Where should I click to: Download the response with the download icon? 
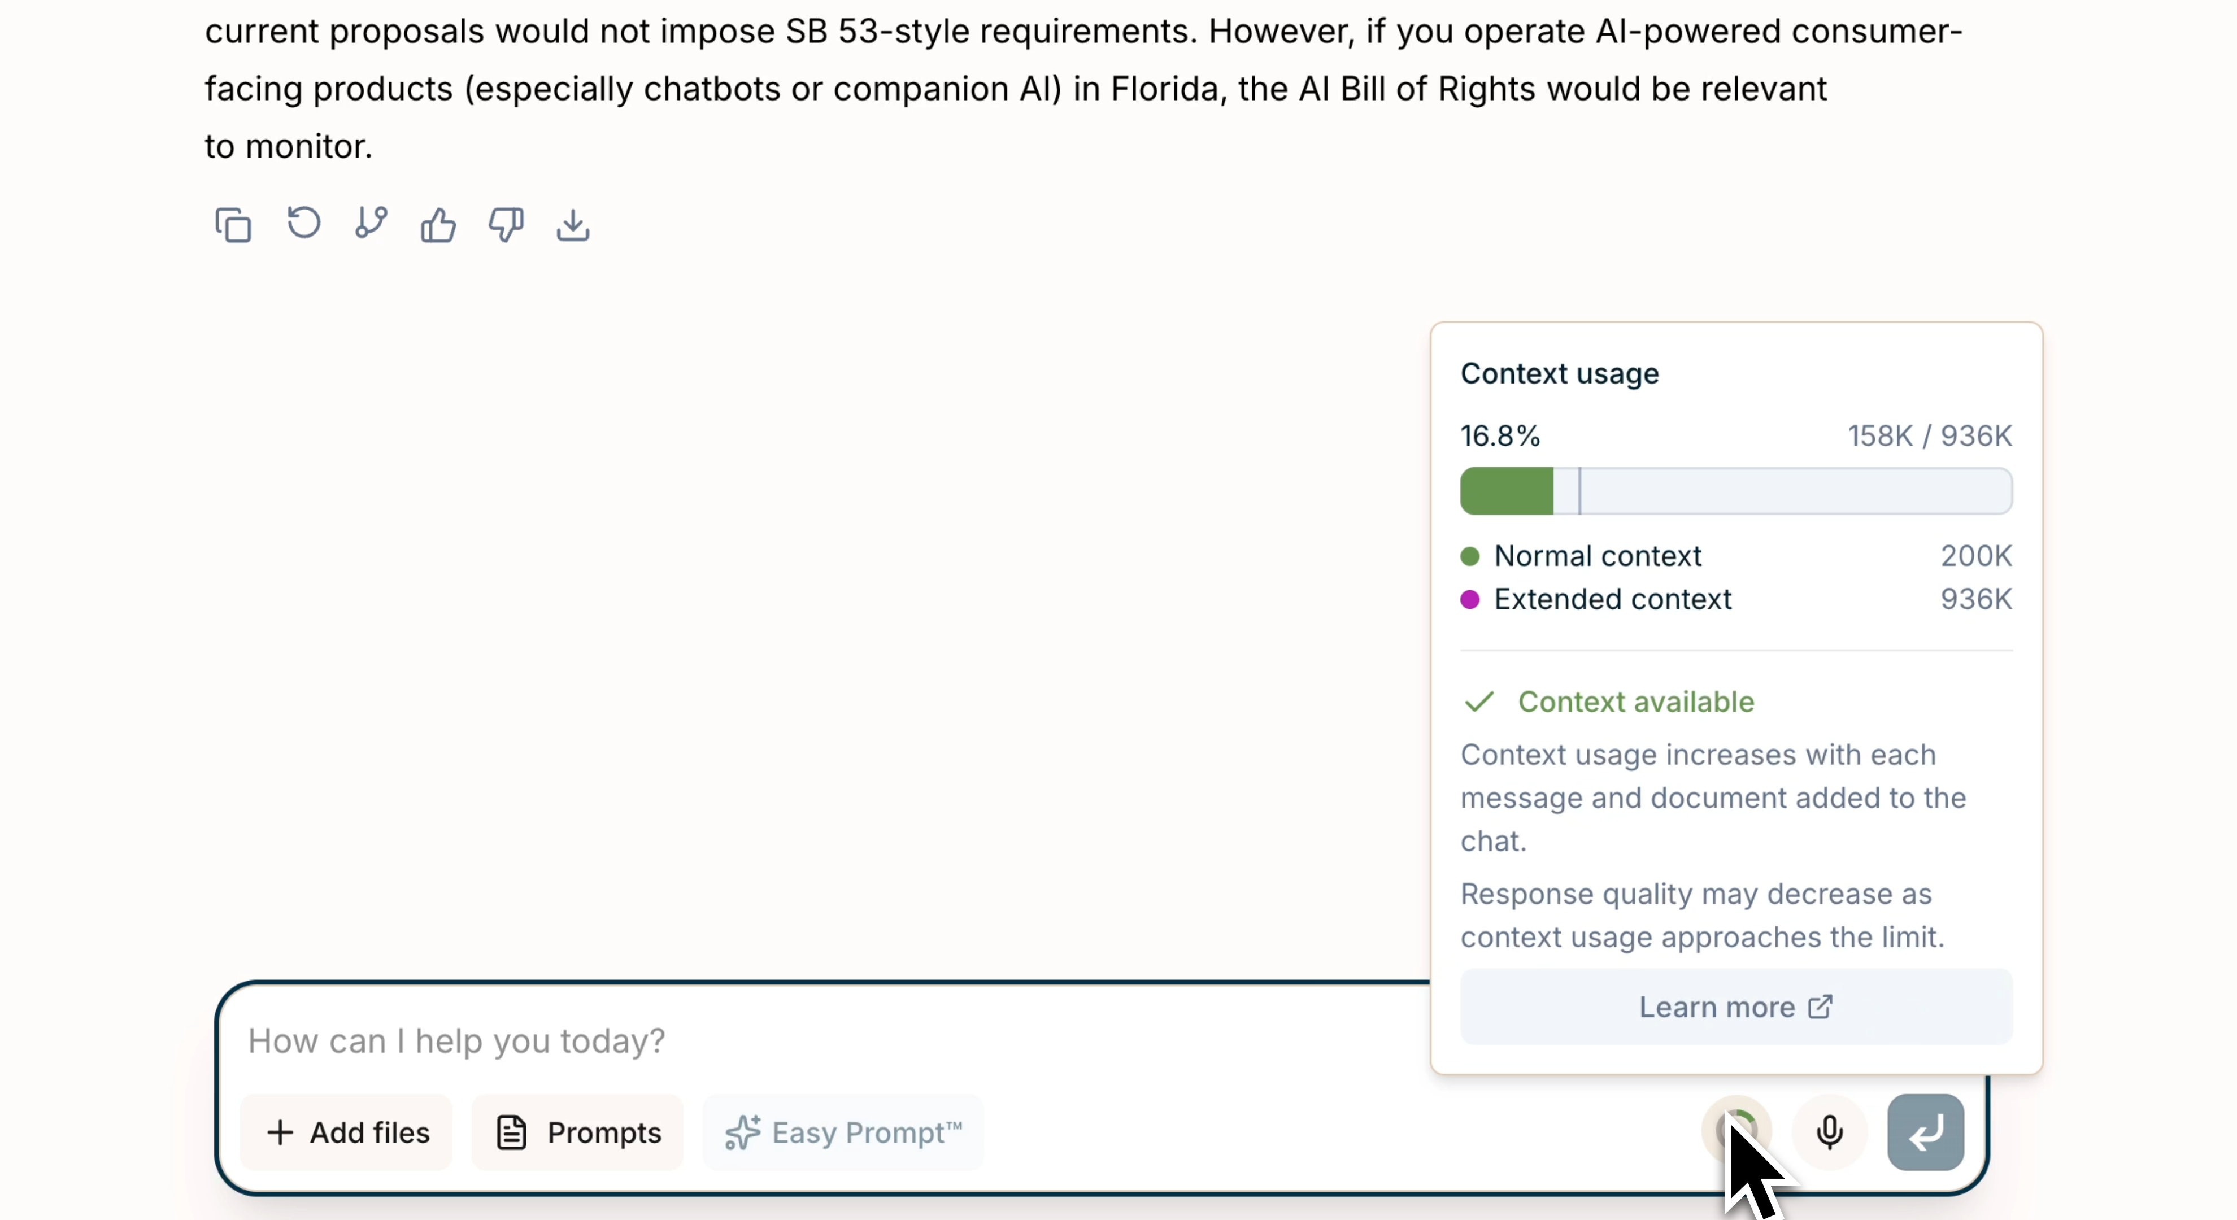[573, 225]
